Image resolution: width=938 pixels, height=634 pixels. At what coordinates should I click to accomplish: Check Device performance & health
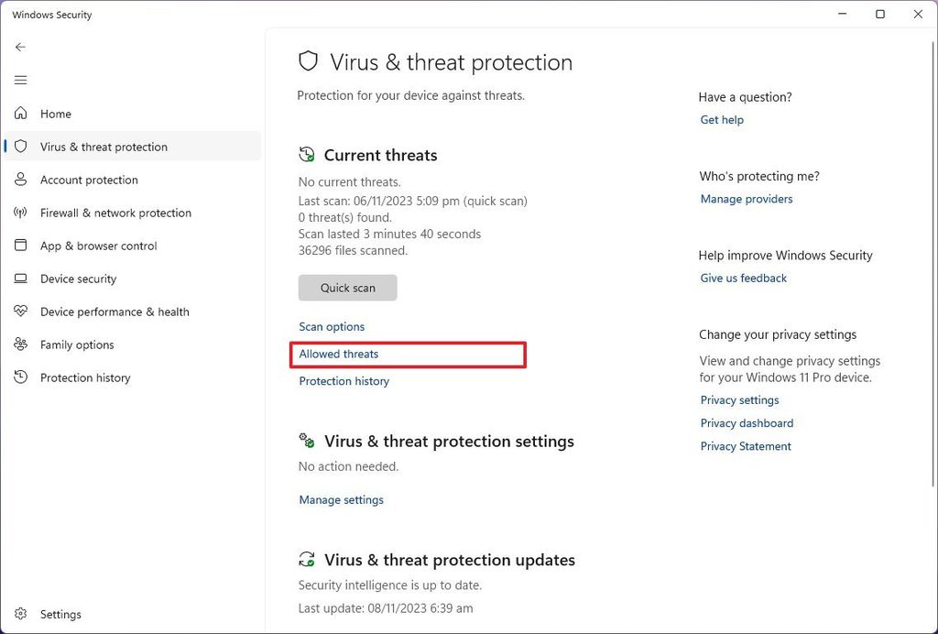point(115,312)
